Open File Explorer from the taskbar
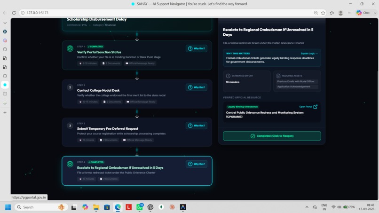This screenshot has height=213, width=379. [x=96, y=207]
